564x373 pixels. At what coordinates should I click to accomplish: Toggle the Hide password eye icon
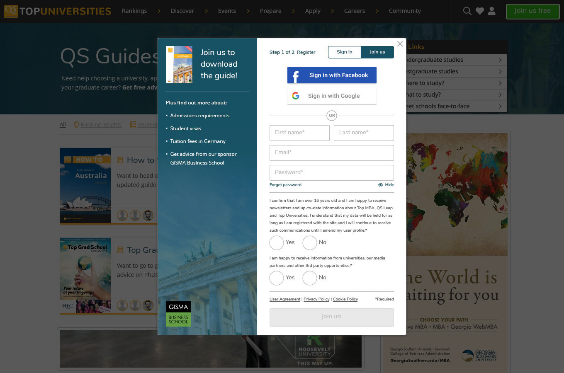click(381, 185)
